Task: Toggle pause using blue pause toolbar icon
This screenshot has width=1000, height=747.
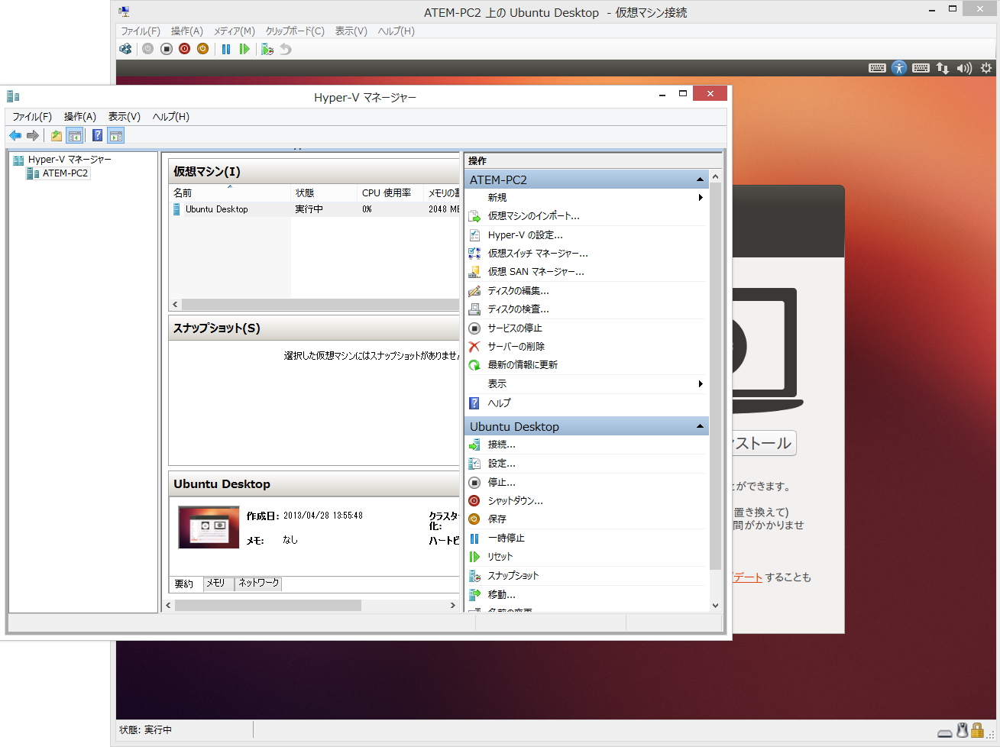Action: pos(226,49)
